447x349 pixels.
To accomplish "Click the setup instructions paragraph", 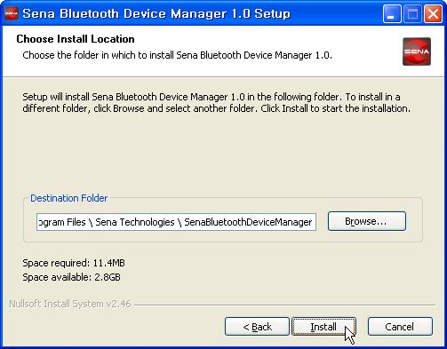I will pos(217,102).
